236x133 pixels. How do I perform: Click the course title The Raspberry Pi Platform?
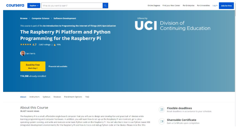click(65, 35)
